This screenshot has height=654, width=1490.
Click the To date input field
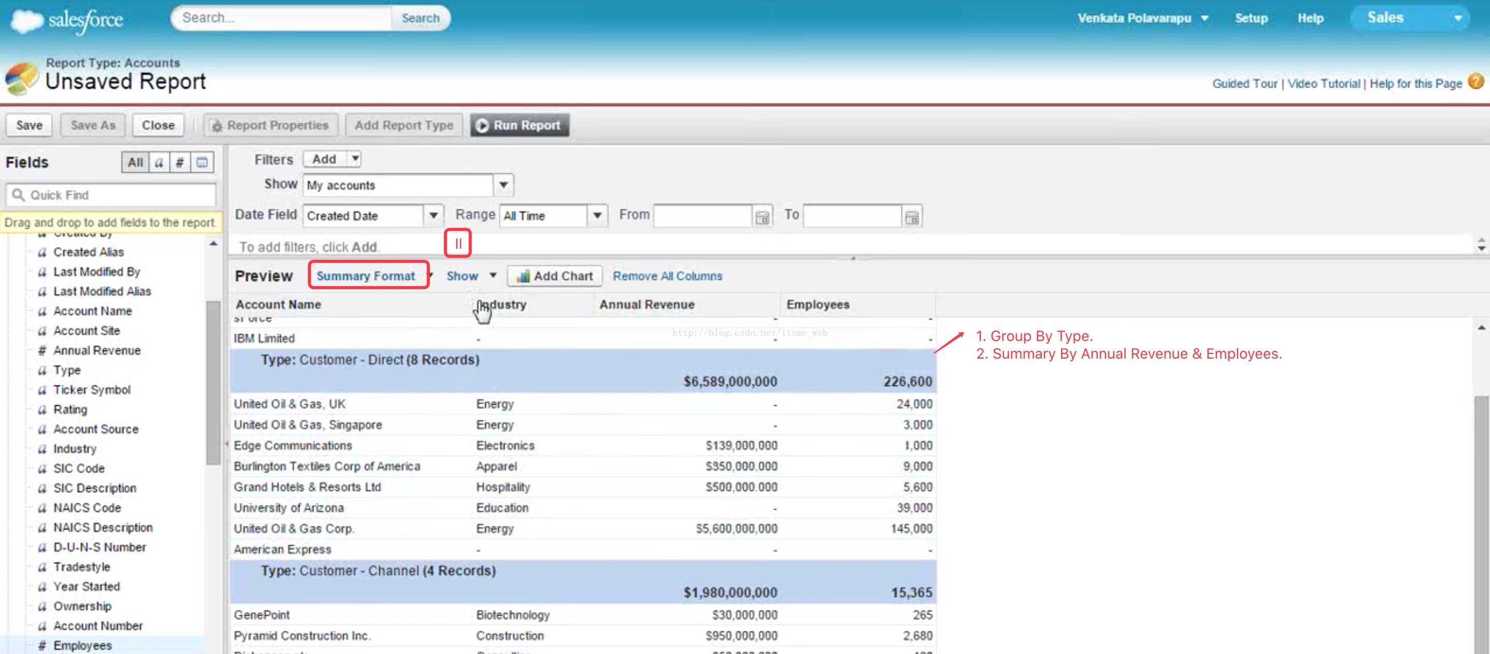tap(852, 217)
